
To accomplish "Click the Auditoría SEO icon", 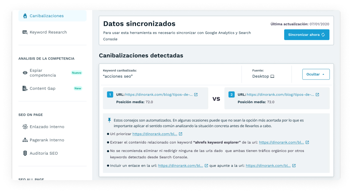I will click(25, 153).
